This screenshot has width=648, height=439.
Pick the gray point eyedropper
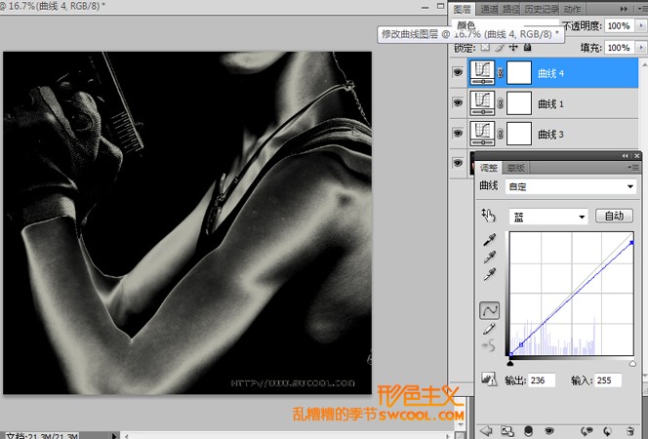point(489,257)
